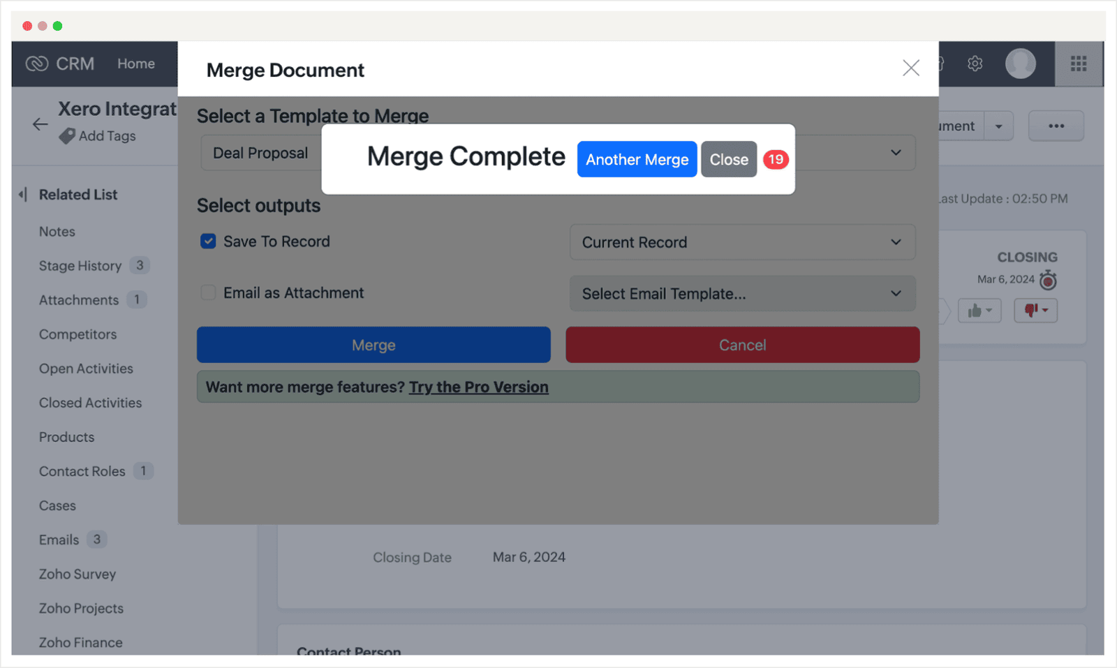Click the Add Tags tag icon
The height and width of the screenshot is (668, 1117).
click(x=67, y=136)
